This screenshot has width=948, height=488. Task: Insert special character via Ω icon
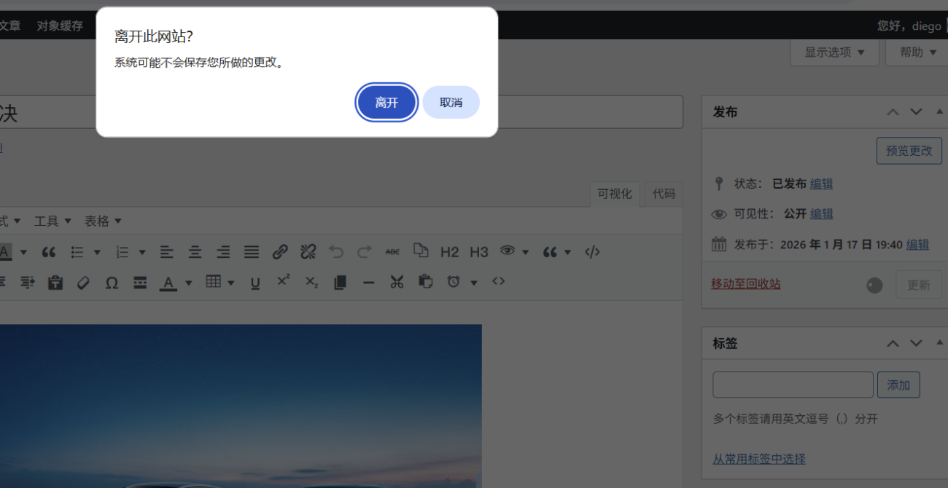pos(112,282)
